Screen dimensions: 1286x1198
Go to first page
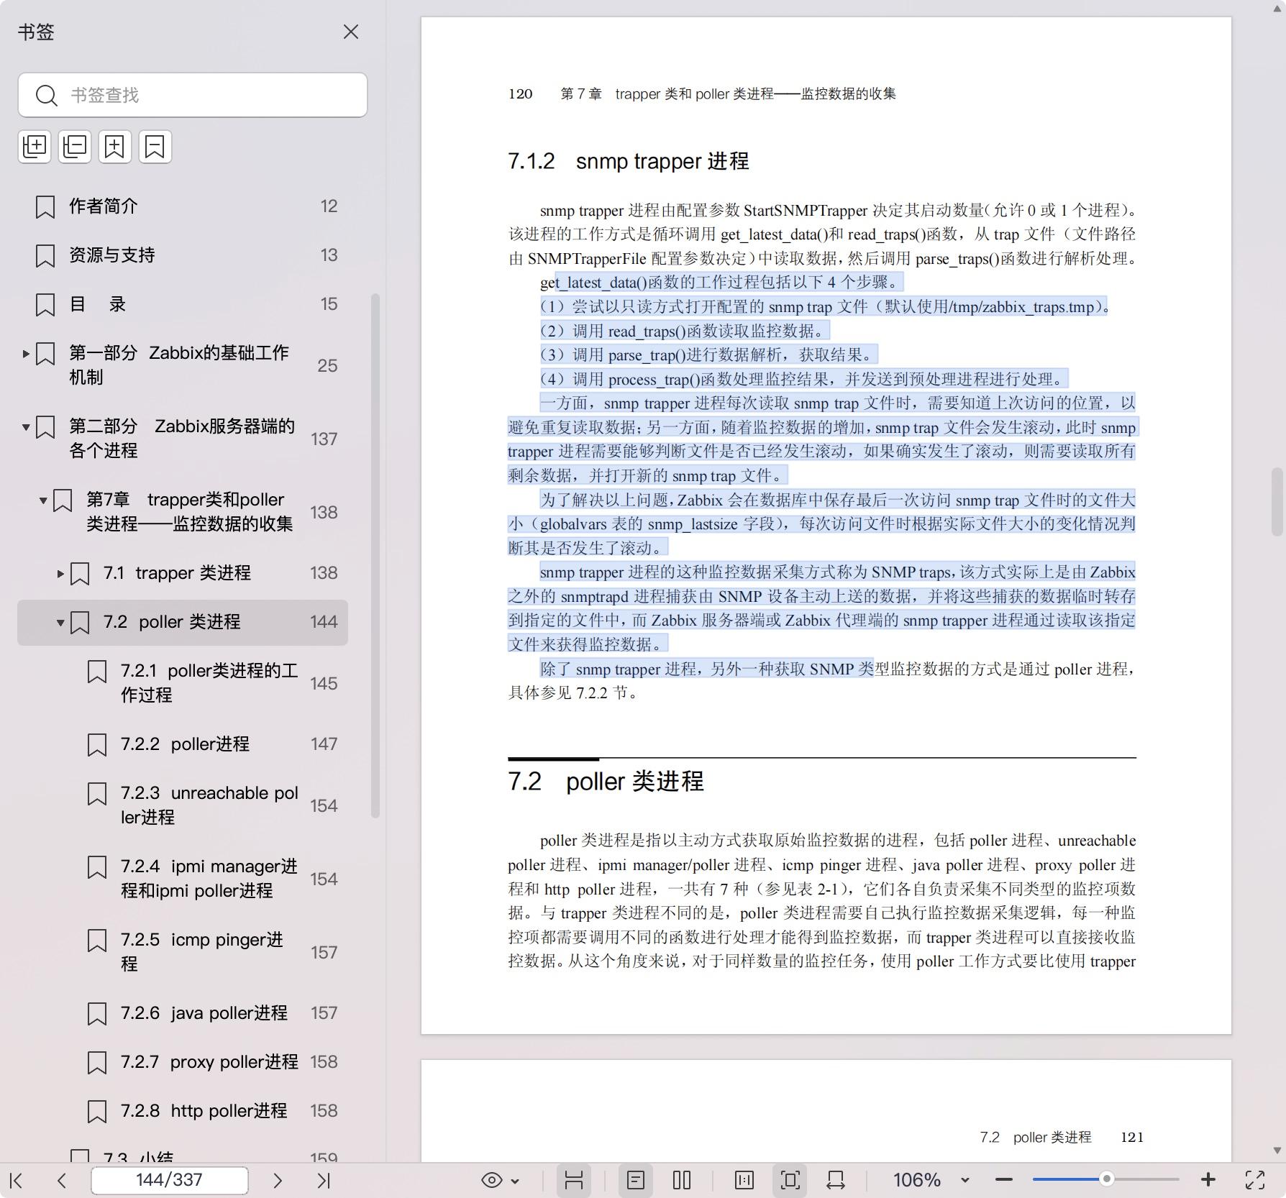[17, 1180]
